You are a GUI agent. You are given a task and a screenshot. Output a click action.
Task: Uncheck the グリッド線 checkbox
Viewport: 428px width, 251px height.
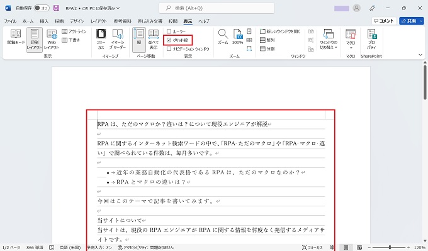point(169,40)
